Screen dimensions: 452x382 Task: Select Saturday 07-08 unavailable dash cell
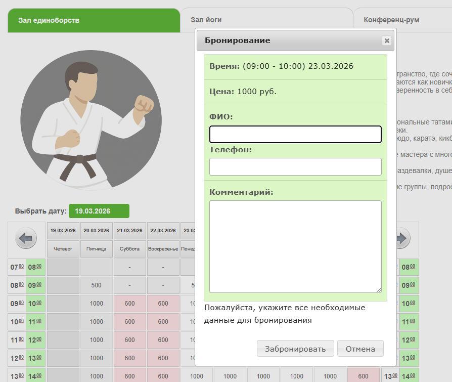coord(130,267)
